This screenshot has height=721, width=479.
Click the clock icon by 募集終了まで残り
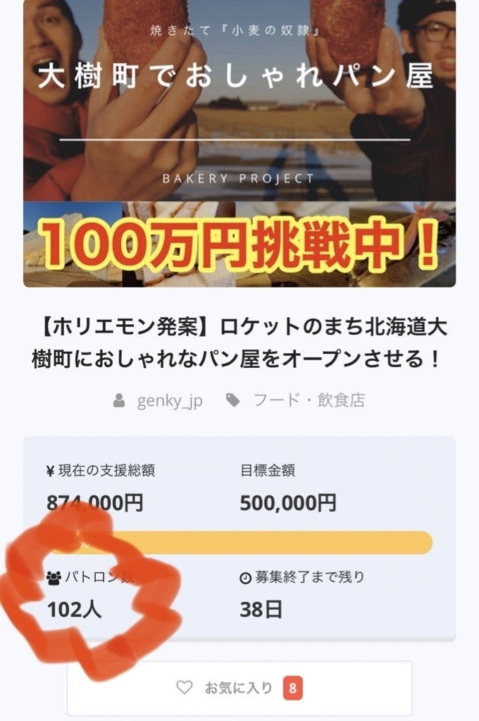245,578
